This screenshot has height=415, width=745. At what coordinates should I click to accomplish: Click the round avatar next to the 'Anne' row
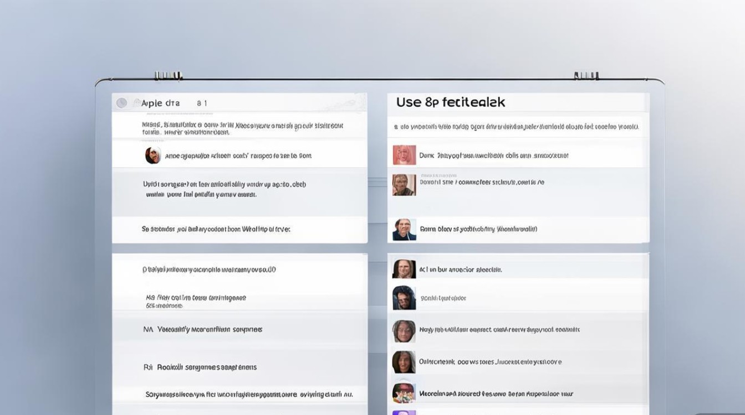(x=153, y=155)
